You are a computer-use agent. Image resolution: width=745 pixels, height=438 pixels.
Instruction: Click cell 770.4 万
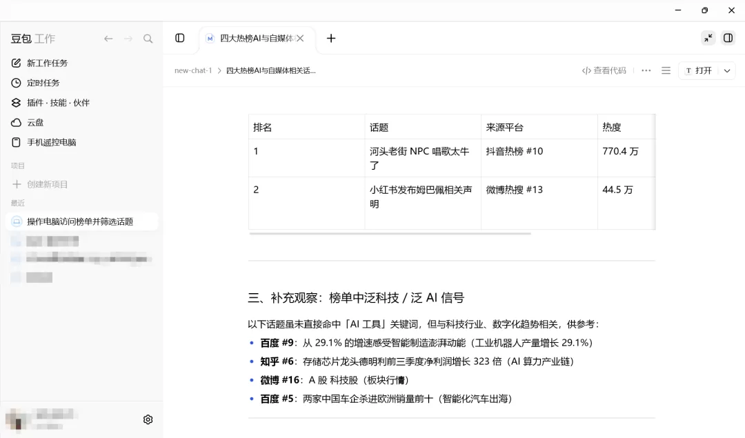[x=626, y=158]
